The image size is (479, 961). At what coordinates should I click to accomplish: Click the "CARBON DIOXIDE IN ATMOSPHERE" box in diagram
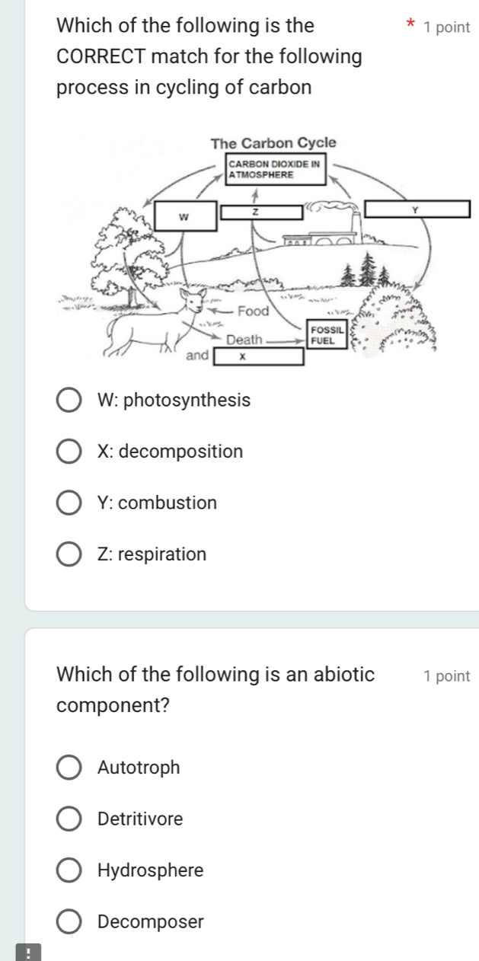pos(275,168)
